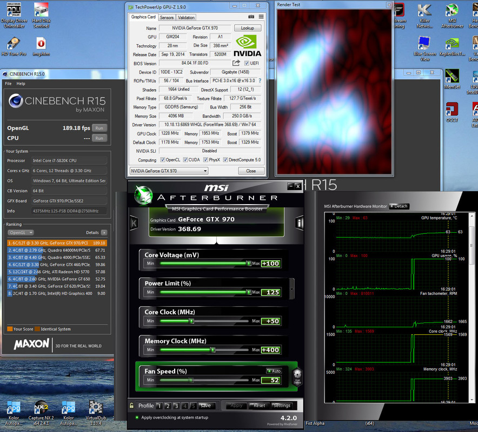Image resolution: width=478 pixels, height=432 pixels.
Task: Launch the OCCT desktop icon
Action: [x=452, y=112]
